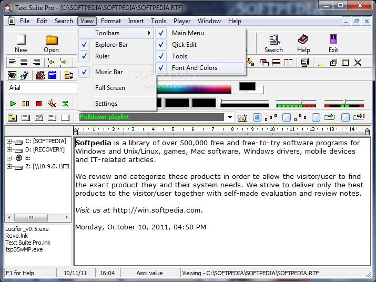Center text with the alignment icon

tap(24, 63)
